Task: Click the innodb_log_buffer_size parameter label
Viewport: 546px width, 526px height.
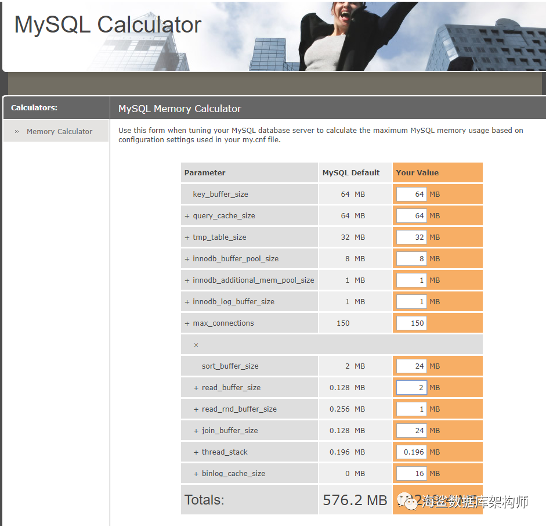Action: click(x=233, y=302)
